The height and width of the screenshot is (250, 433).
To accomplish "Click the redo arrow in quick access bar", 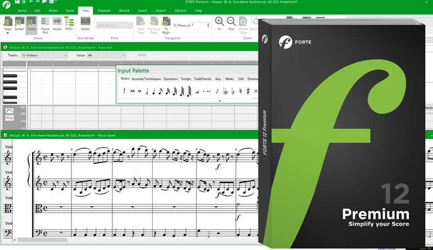I will (x=38, y=2).
